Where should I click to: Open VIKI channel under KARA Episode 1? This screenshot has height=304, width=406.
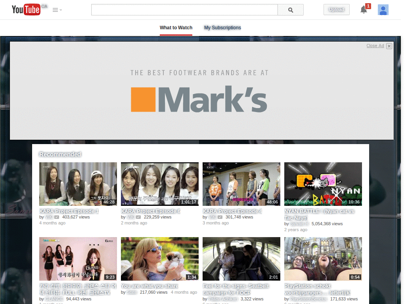[x=49, y=217]
